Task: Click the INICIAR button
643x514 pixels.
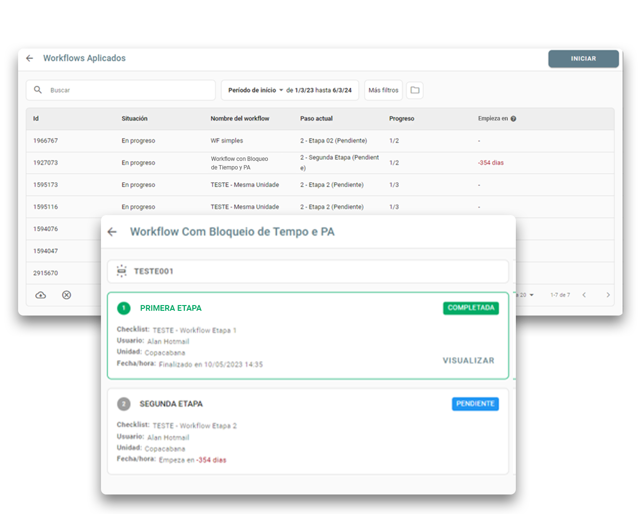Action: [583, 59]
